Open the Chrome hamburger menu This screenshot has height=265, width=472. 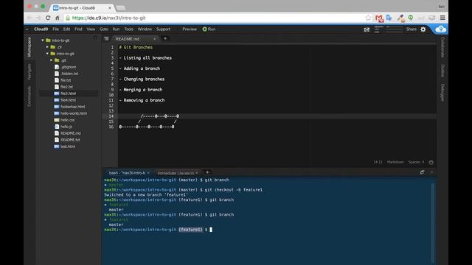[x=442, y=18]
